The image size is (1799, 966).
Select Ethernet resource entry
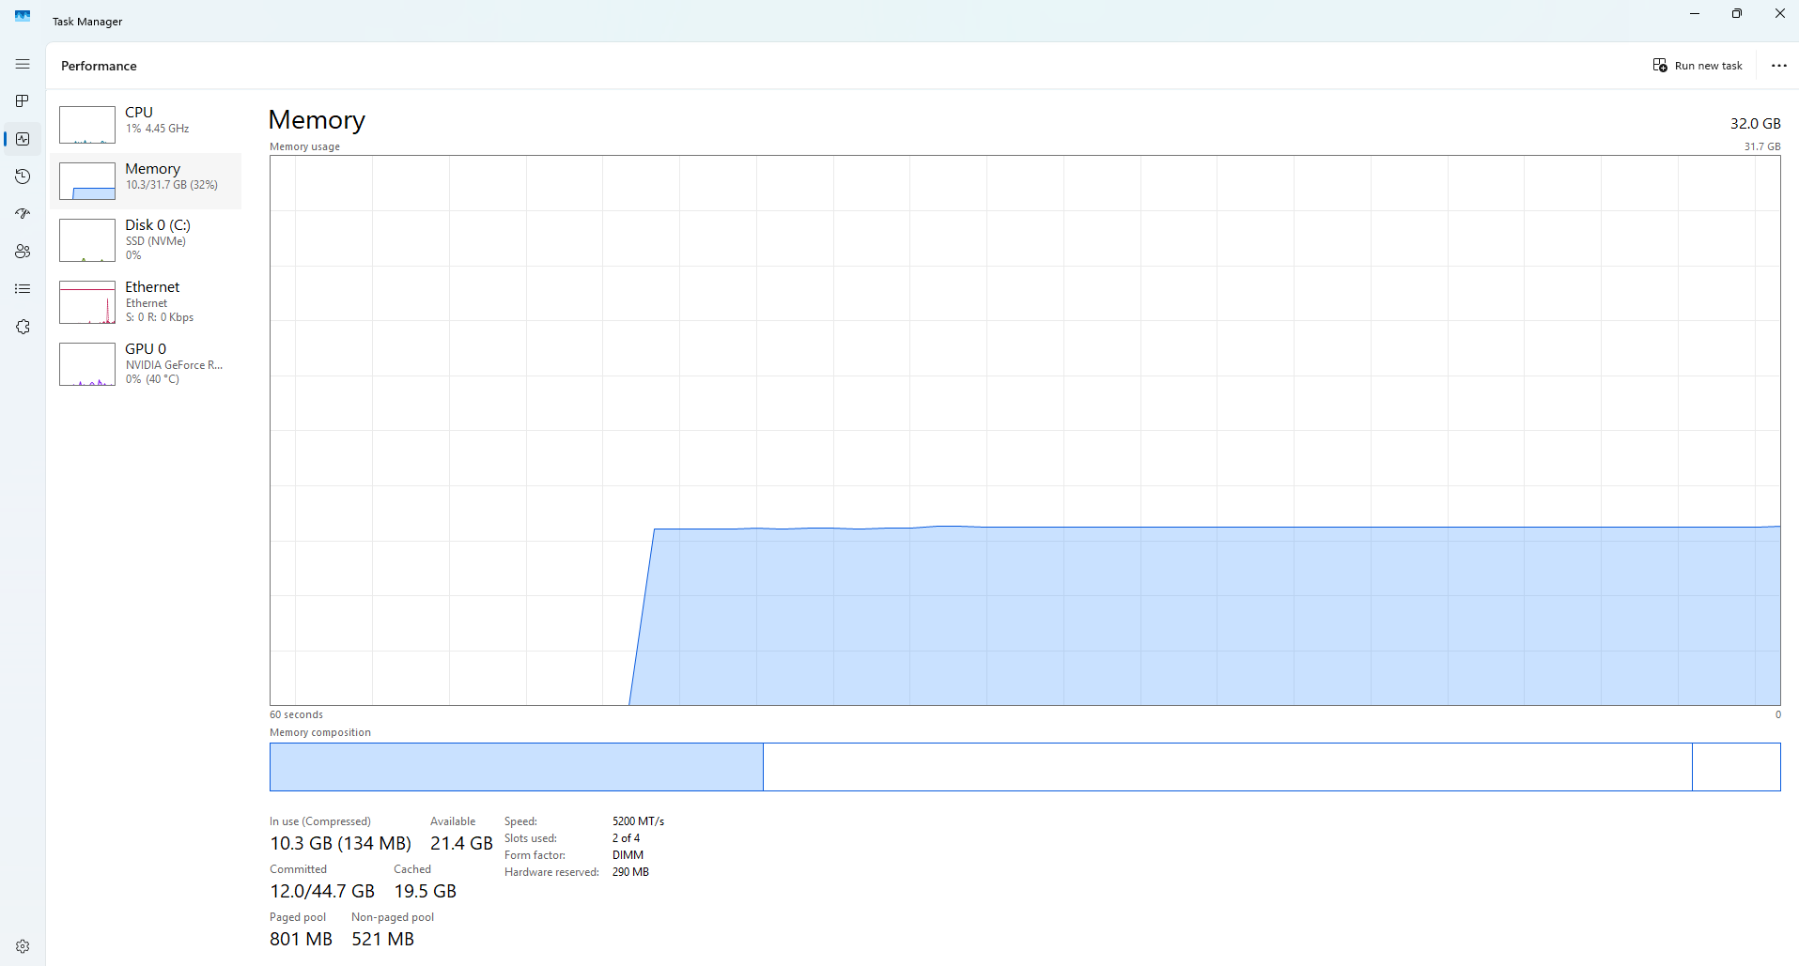tap(146, 302)
